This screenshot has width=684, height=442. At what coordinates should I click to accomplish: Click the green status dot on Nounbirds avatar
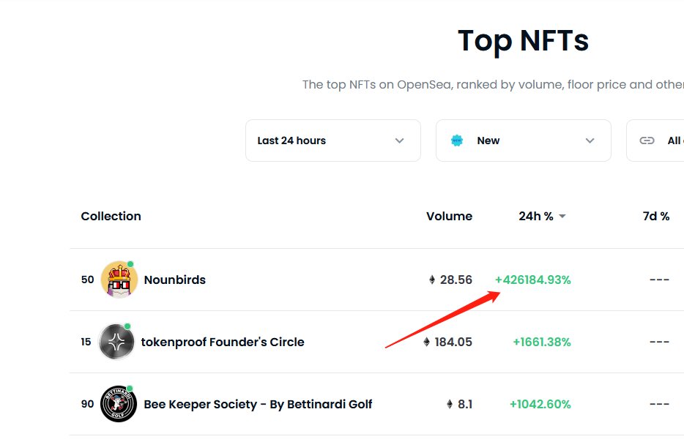point(130,264)
